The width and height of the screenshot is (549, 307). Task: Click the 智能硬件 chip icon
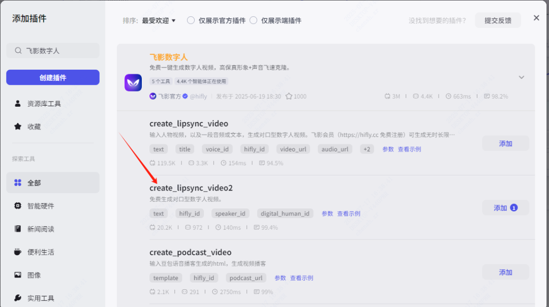point(17,206)
